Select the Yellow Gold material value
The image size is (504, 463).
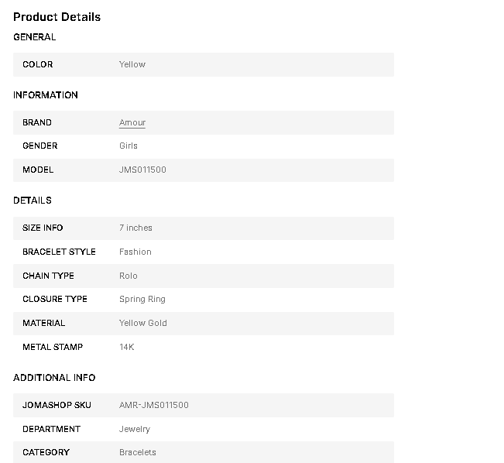[x=143, y=323]
